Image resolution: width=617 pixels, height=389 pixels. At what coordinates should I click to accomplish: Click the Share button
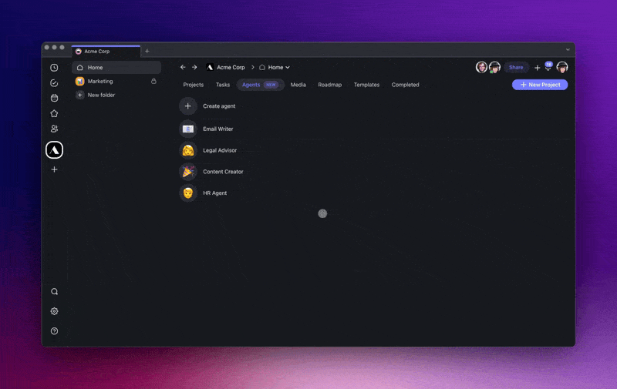click(x=516, y=68)
